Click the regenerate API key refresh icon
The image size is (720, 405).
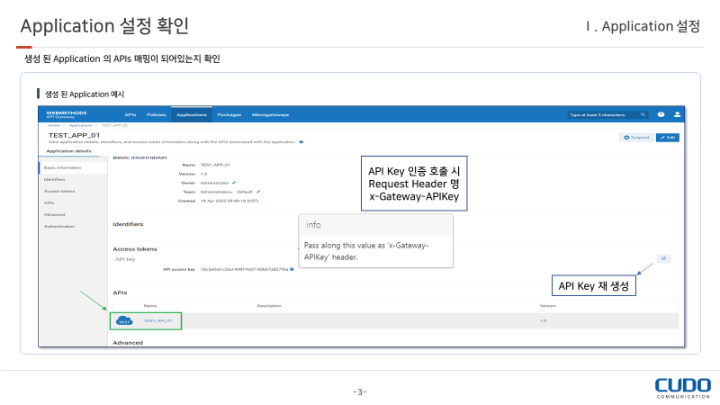pos(664,258)
